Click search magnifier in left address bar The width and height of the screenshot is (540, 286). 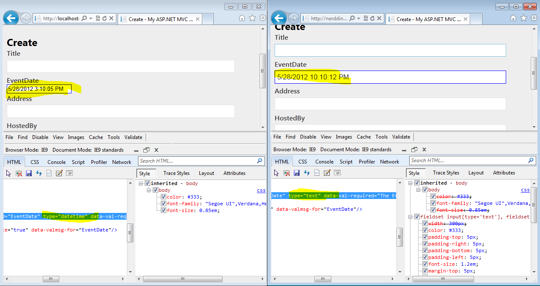point(84,19)
